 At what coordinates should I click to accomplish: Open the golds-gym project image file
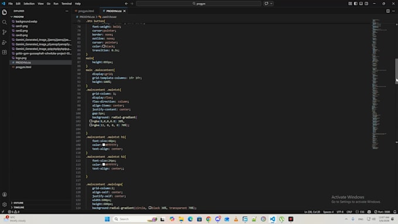(40, 54)
